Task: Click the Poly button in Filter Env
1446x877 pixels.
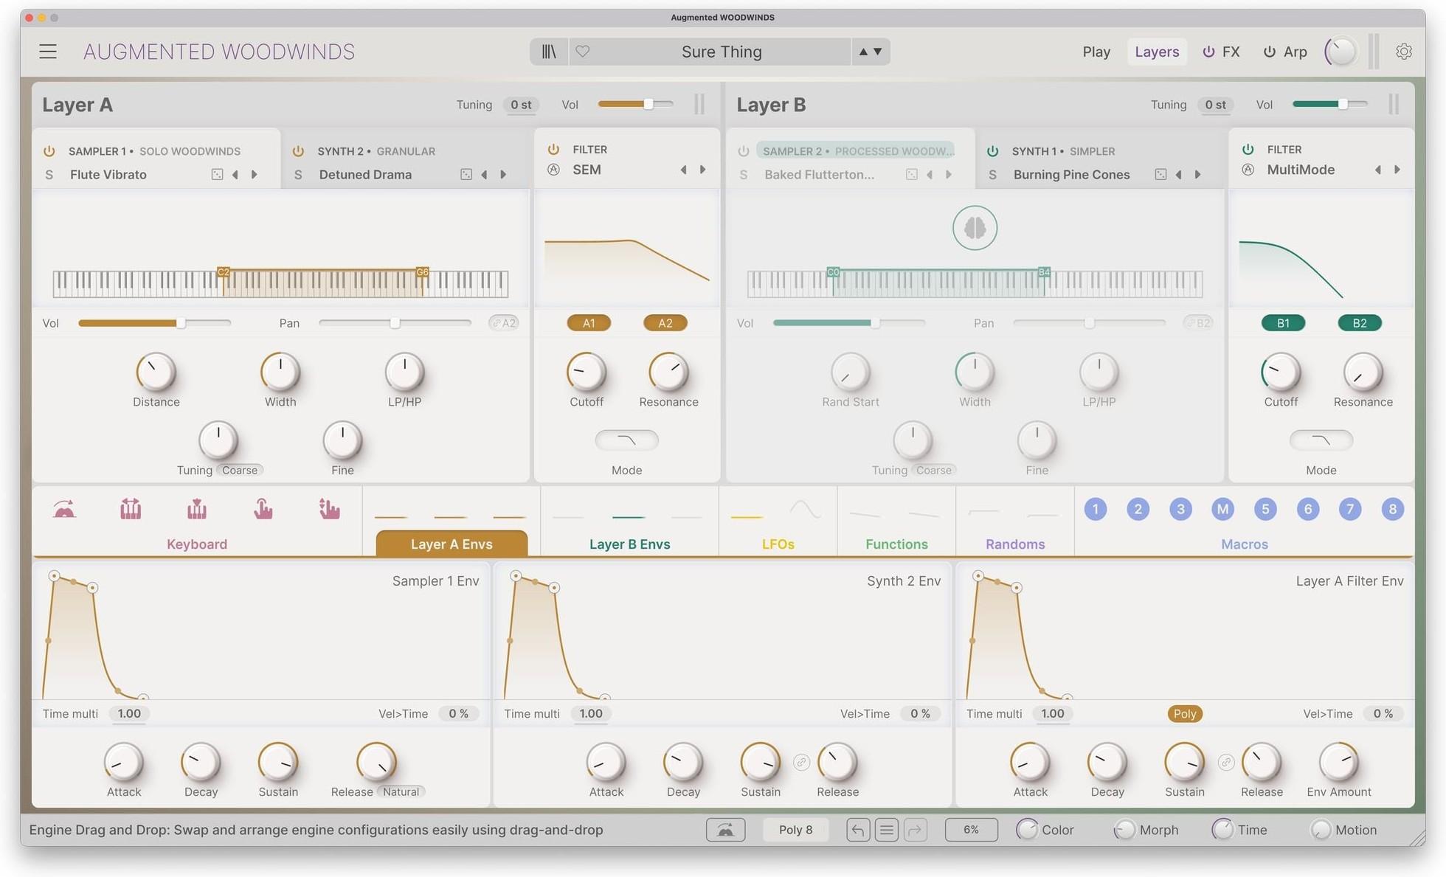Action: [x=1185, y=714]
